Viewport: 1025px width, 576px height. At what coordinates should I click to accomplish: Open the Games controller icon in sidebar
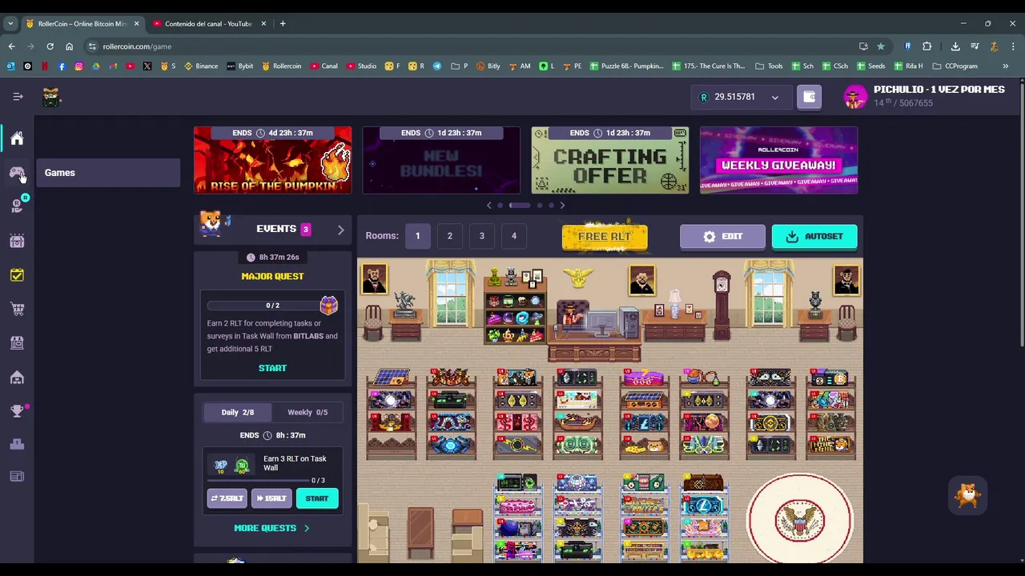(x=17, y=173)
